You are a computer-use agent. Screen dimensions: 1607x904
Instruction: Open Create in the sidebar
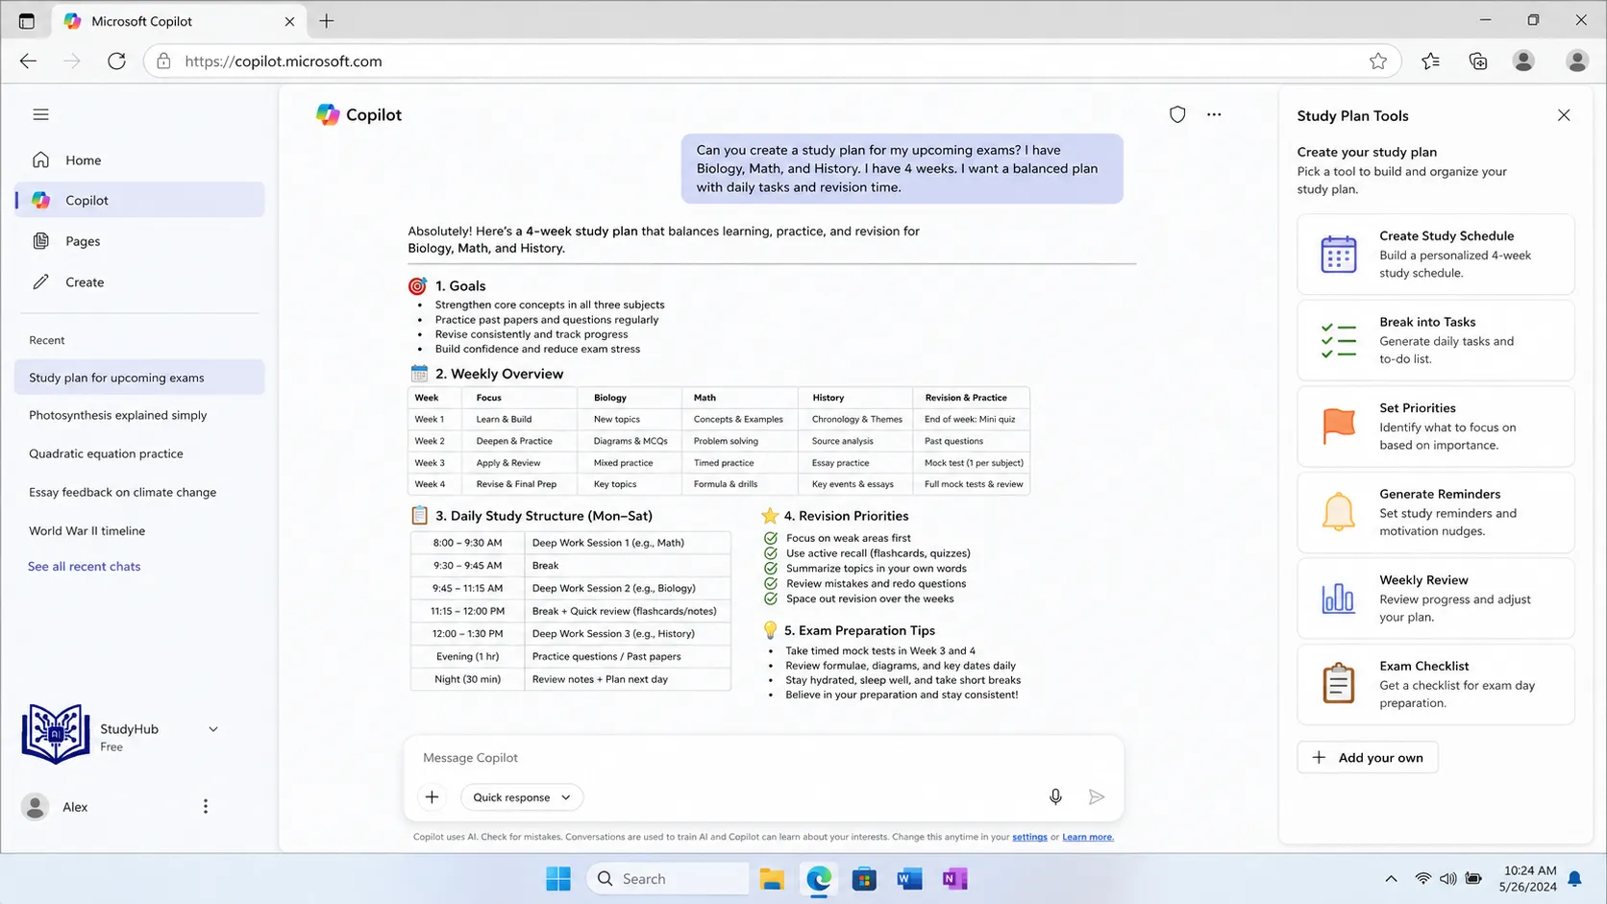point(139,282)
